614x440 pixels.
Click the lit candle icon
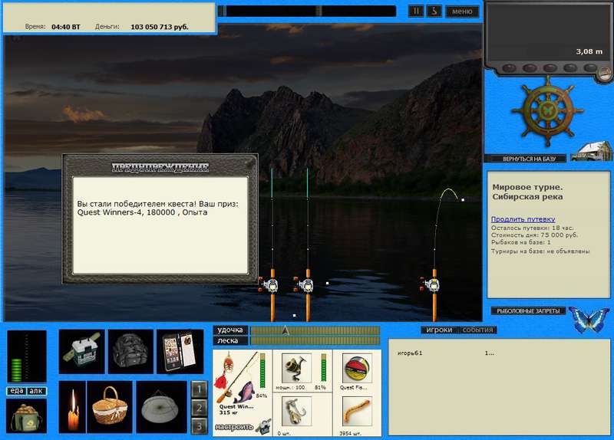tap(72, 407)
